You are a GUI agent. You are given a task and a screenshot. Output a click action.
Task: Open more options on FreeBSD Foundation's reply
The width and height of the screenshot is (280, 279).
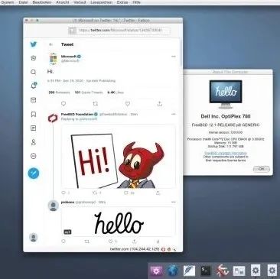coord(174,114)
